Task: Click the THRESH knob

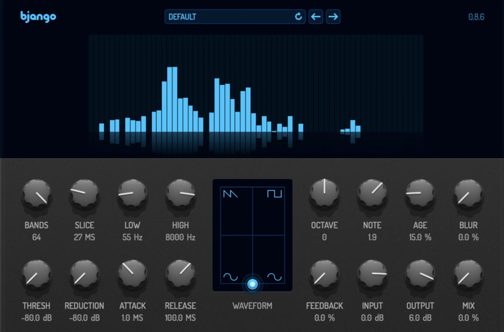Action: (x=37, y=275)
